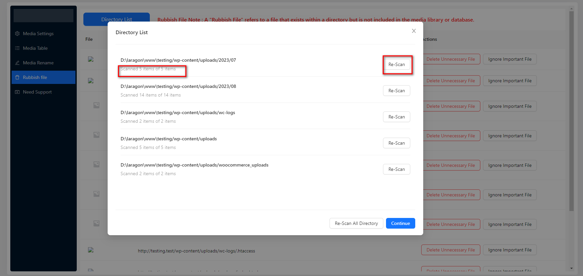The width and height of the screenshot is (583, 276).
Task: Click "Scanned 14 items of 14 items" text
Action: pyautogui.click(x=150, y=95)
